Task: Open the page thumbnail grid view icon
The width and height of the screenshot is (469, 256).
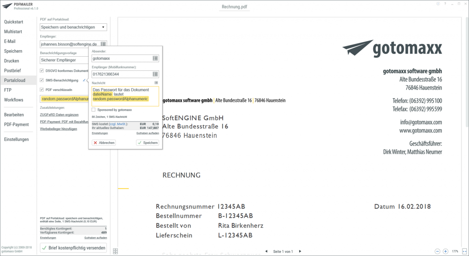Action: (115, 251)
